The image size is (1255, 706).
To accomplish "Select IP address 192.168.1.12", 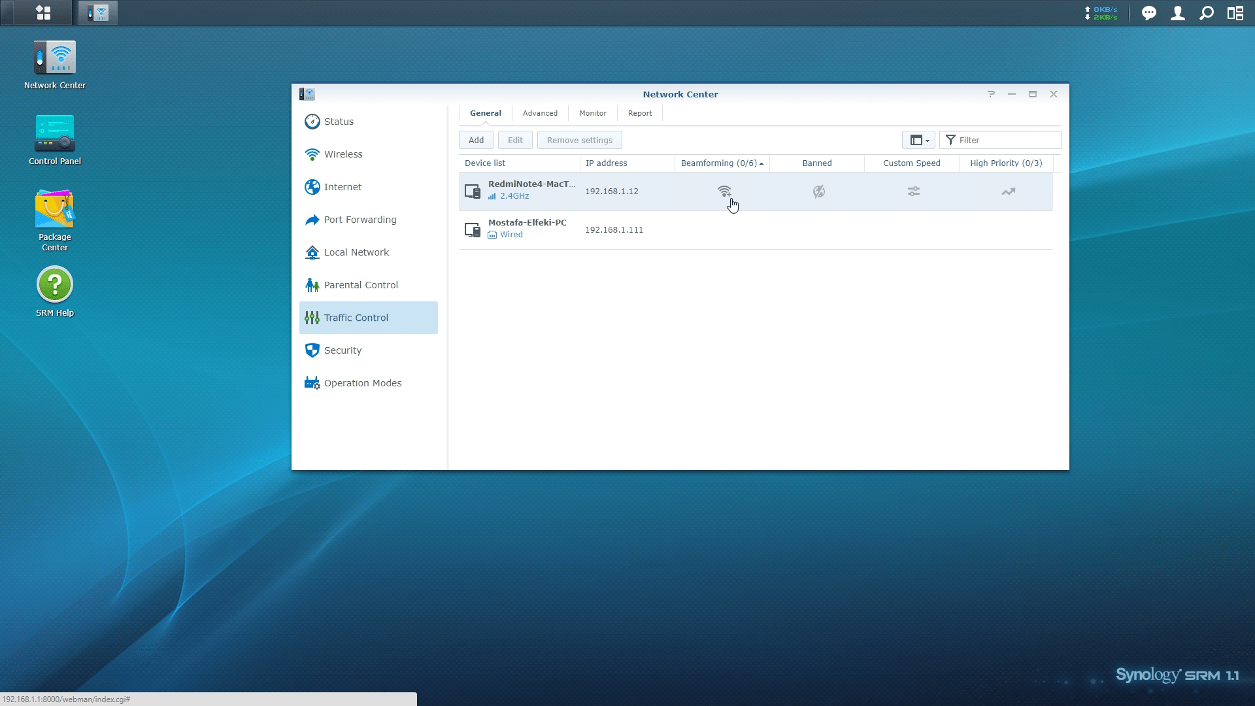I will click(x=611, y=192).
